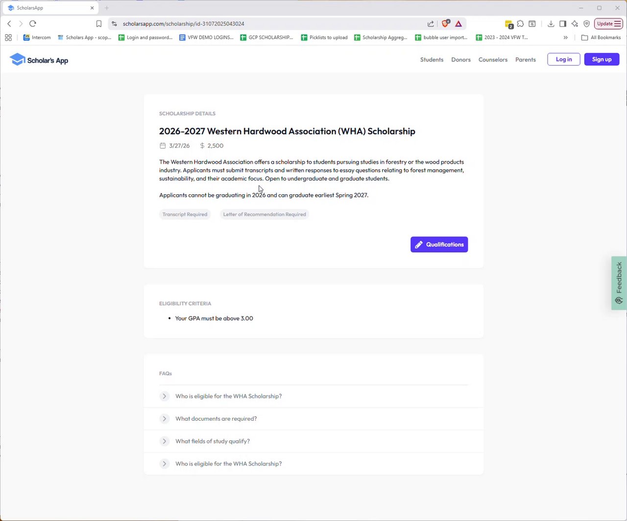Share this page via the share icon
This screenshot has height=521, width=627.
coord(431,23)
